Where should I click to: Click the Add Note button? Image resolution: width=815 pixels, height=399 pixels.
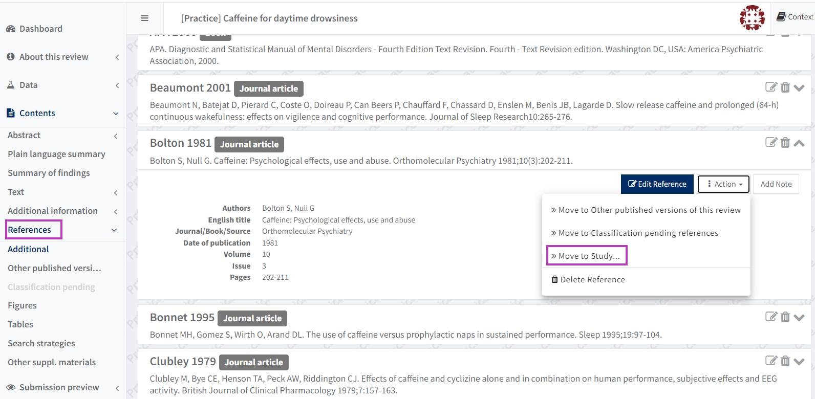pyautogui.click(x=776, y=184)
